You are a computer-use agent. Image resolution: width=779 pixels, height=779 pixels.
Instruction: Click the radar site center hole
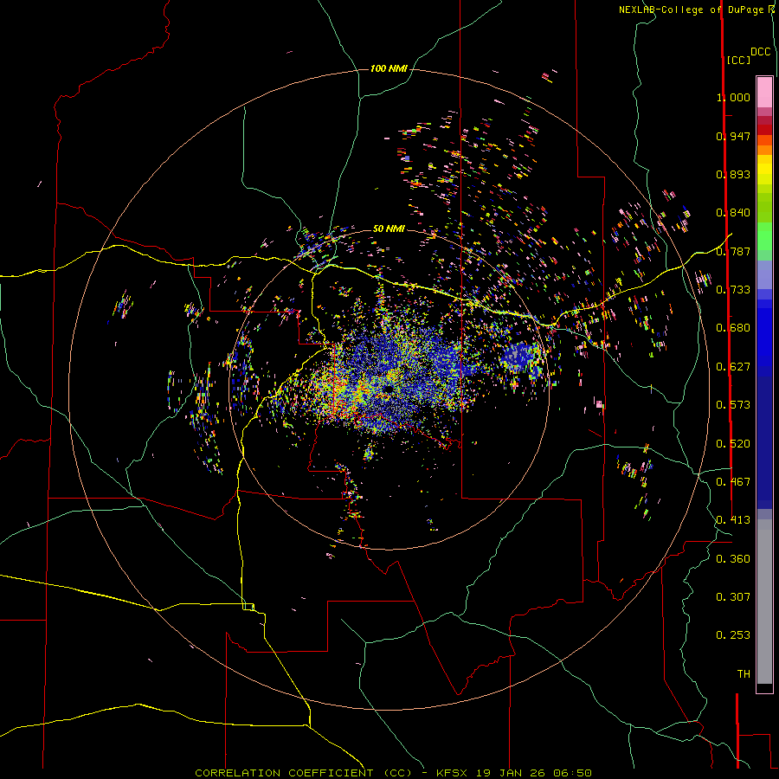point(388,389)
